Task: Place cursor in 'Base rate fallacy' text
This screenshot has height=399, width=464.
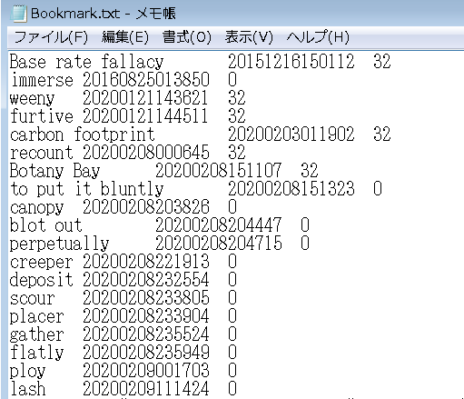Action: pyautogui.click(x=86, y=62)
